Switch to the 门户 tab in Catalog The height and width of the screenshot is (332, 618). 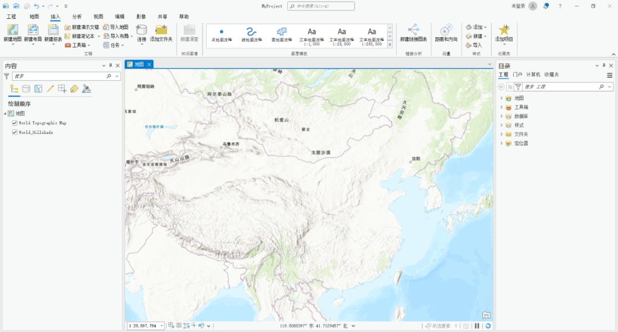[x=517, y=74]
